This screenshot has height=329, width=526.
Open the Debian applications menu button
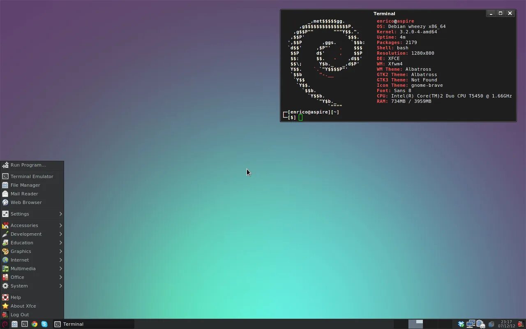point(5,324)
